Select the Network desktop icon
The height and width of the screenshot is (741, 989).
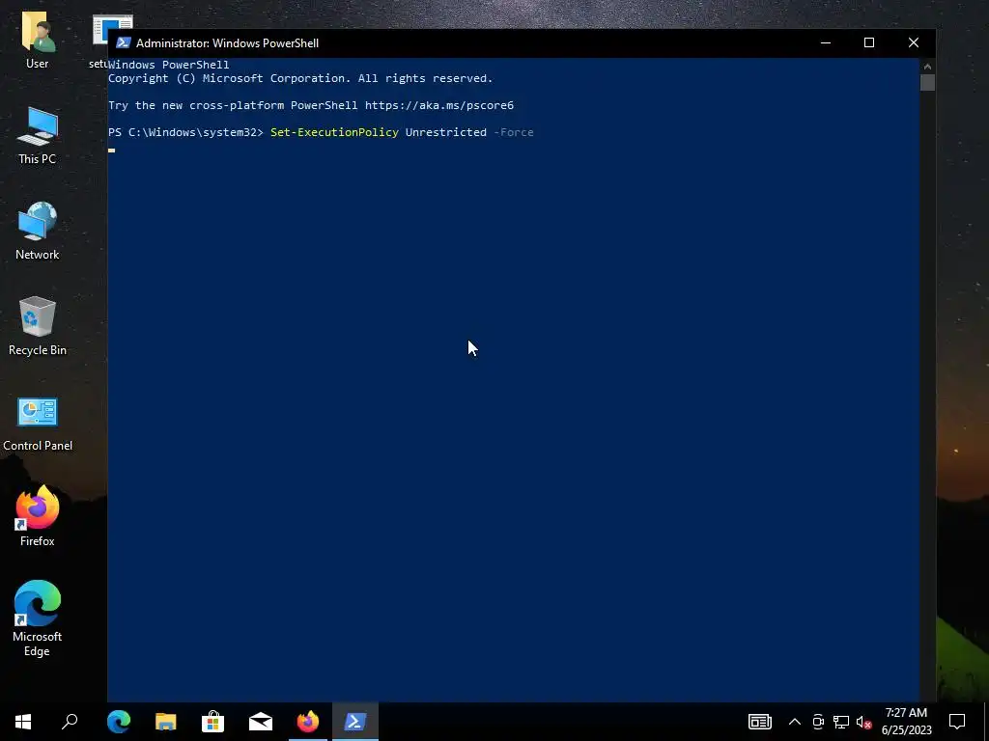(38, 232)
